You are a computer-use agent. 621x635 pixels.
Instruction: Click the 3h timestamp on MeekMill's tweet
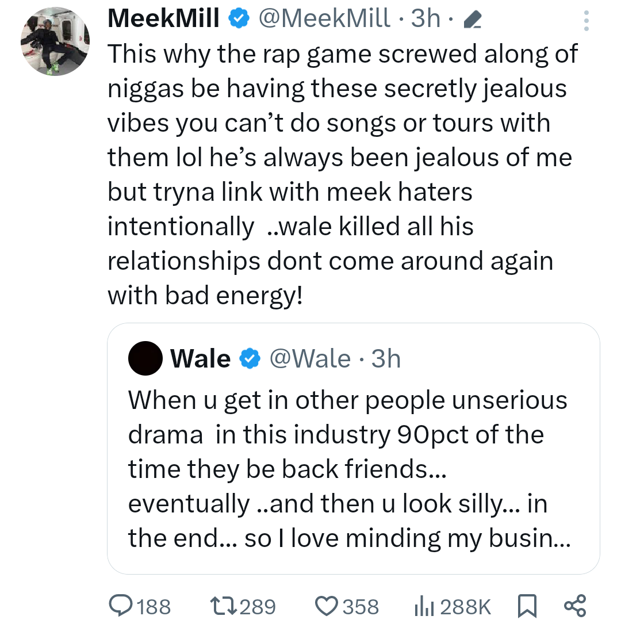pyautogui.click(x=426, y=20)
